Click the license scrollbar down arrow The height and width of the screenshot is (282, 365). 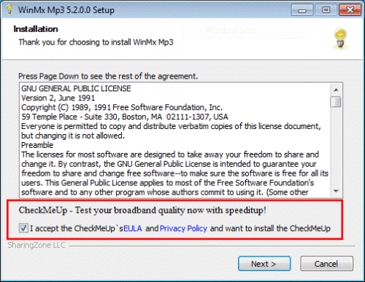click(x=336, y=192)
